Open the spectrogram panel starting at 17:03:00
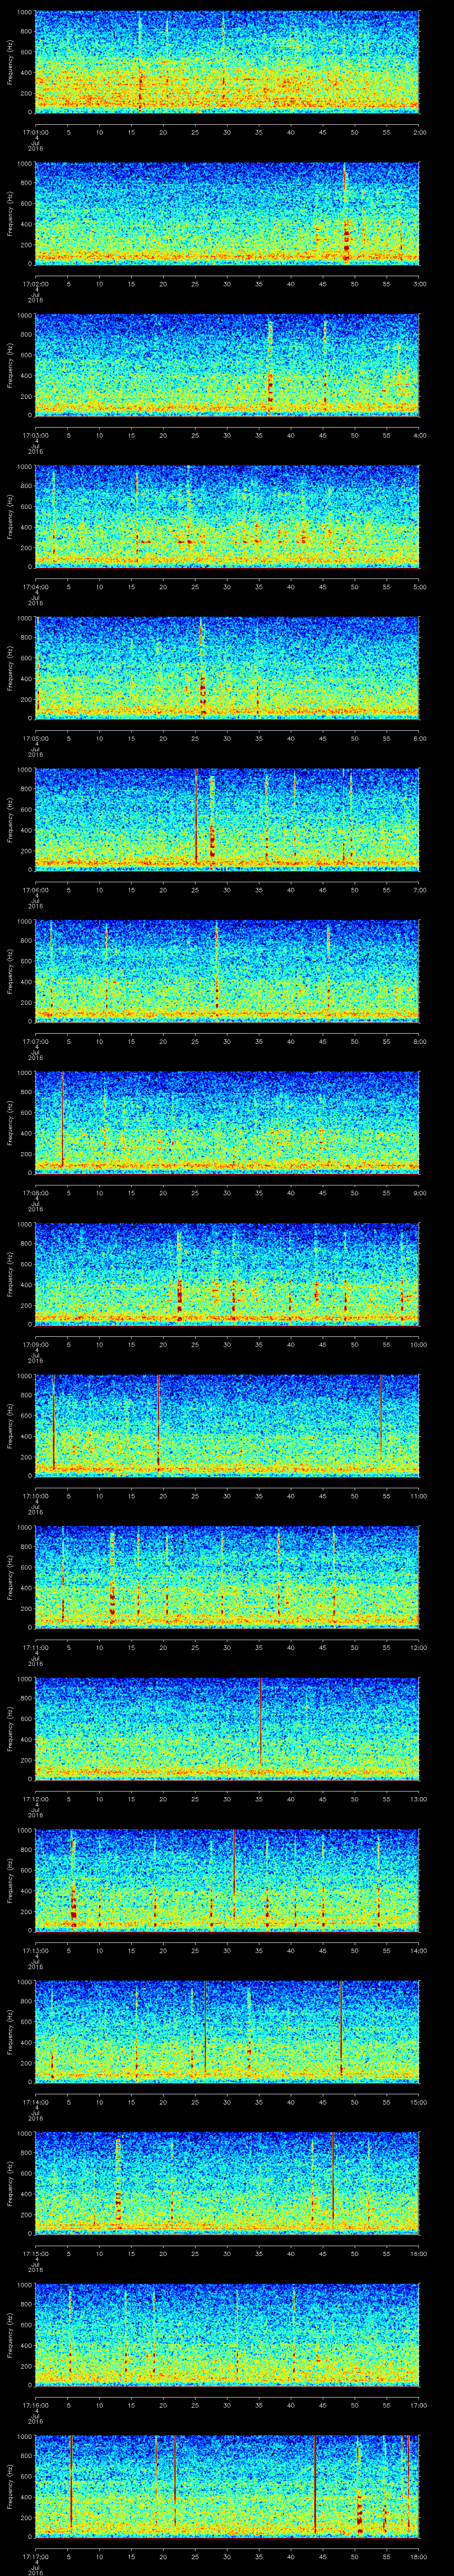The width and height of the screenshot is (454, 2576). pos(227,364)
